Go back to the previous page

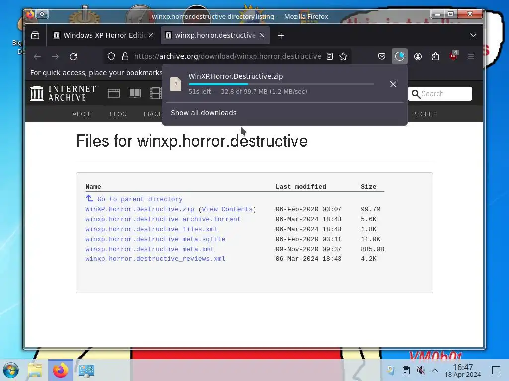pos(37,57)
